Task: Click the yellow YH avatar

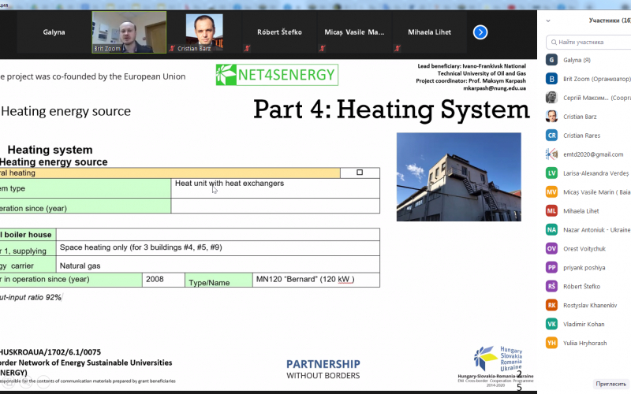Action: point(551,344)
